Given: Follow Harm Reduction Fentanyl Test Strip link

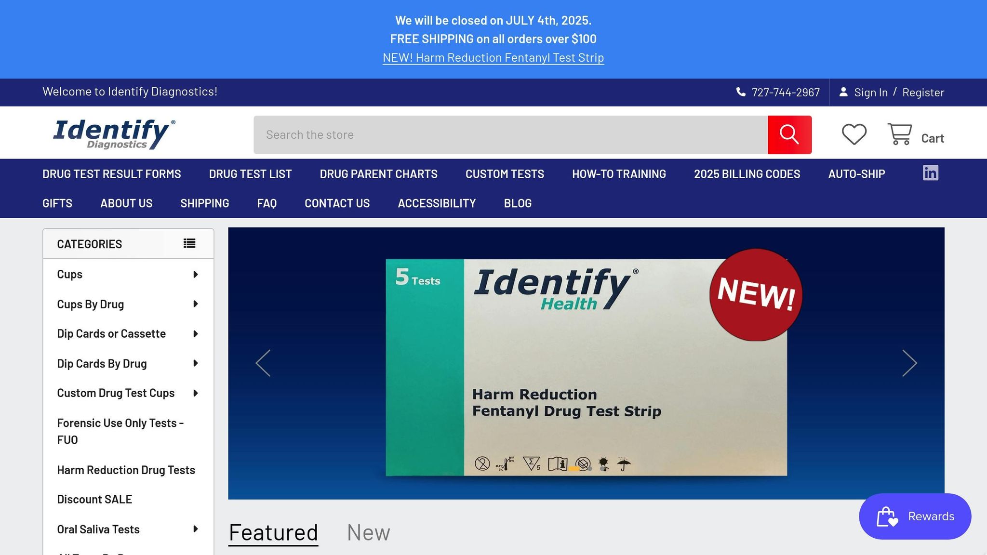Looking at the screenshot, I should tap(493, 58).
